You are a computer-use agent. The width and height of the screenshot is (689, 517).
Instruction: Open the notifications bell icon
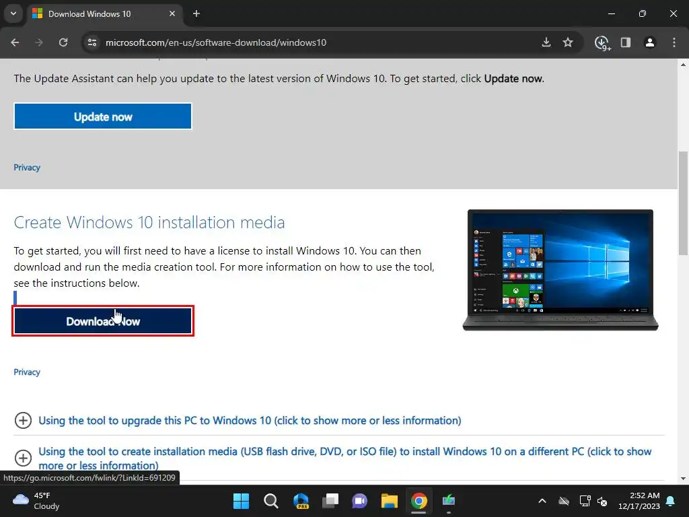click(x=671, y=501)
